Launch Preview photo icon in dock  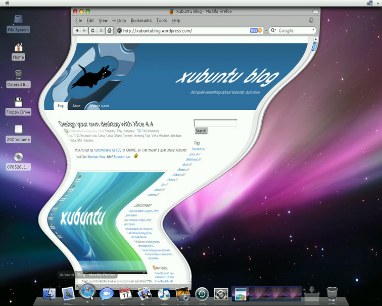click(x=145, y=293)
